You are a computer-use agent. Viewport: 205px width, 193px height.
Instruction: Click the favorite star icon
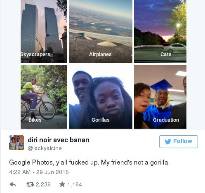tap(62, 184)
